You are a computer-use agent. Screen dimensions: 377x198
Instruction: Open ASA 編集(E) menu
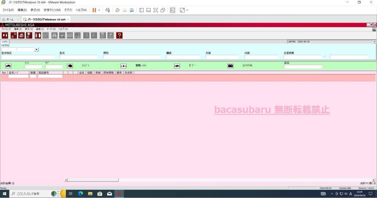pyautogui.click(x=18, y=29)
